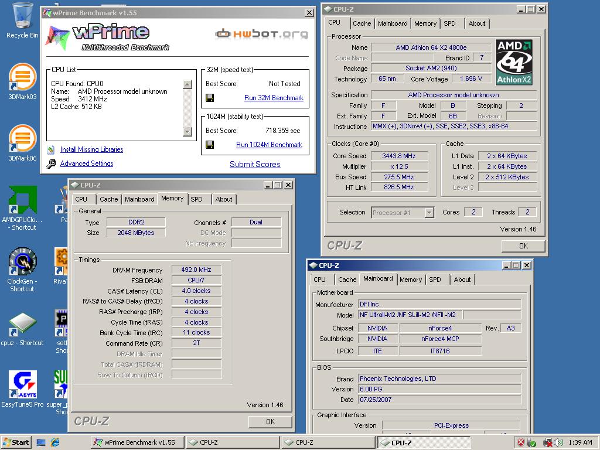
Task: Click the Bus Speed 275.5 MHz value
Action: 398,177
